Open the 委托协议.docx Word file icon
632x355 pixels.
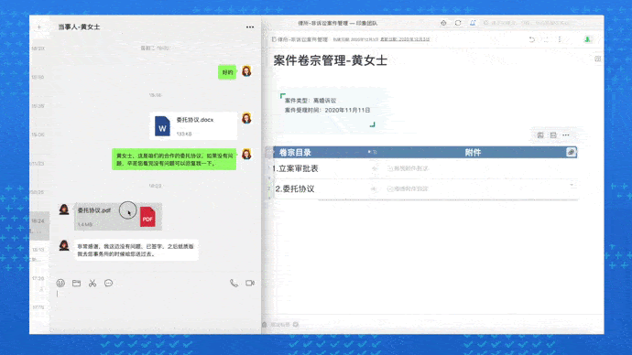(162, 126)
